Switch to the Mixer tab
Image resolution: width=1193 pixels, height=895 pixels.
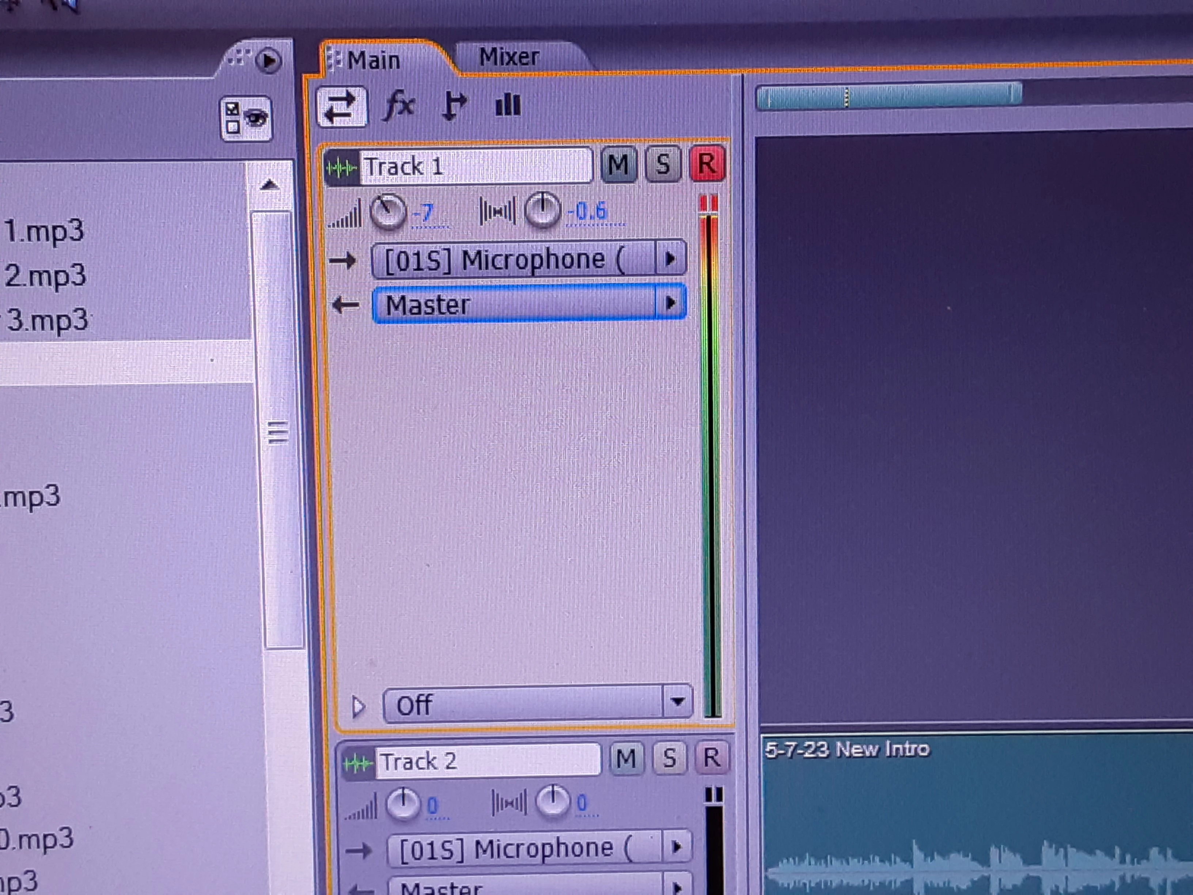point(508,57)
